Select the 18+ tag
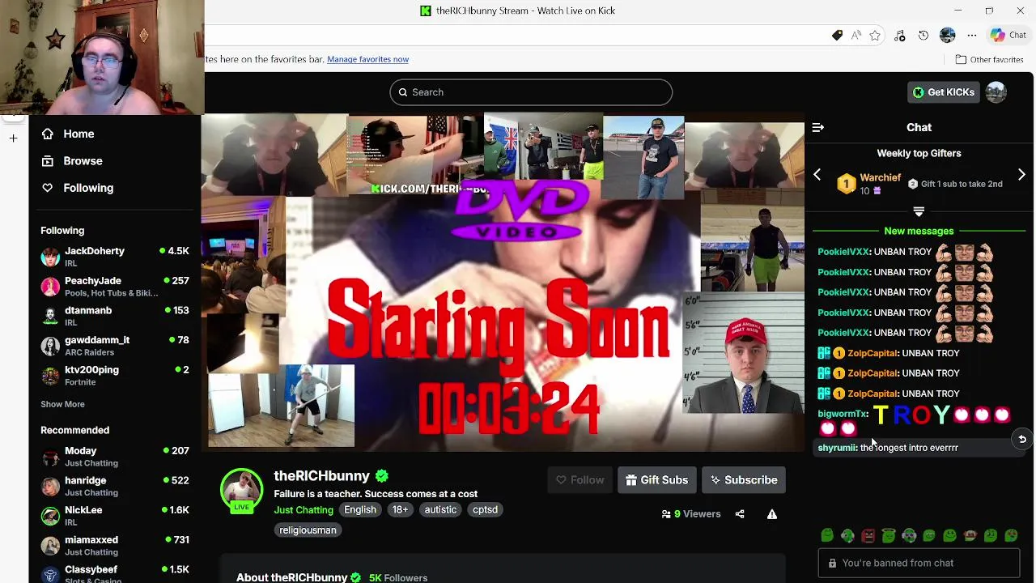Screen dimensions: 1036x583 tap(400, 509)
